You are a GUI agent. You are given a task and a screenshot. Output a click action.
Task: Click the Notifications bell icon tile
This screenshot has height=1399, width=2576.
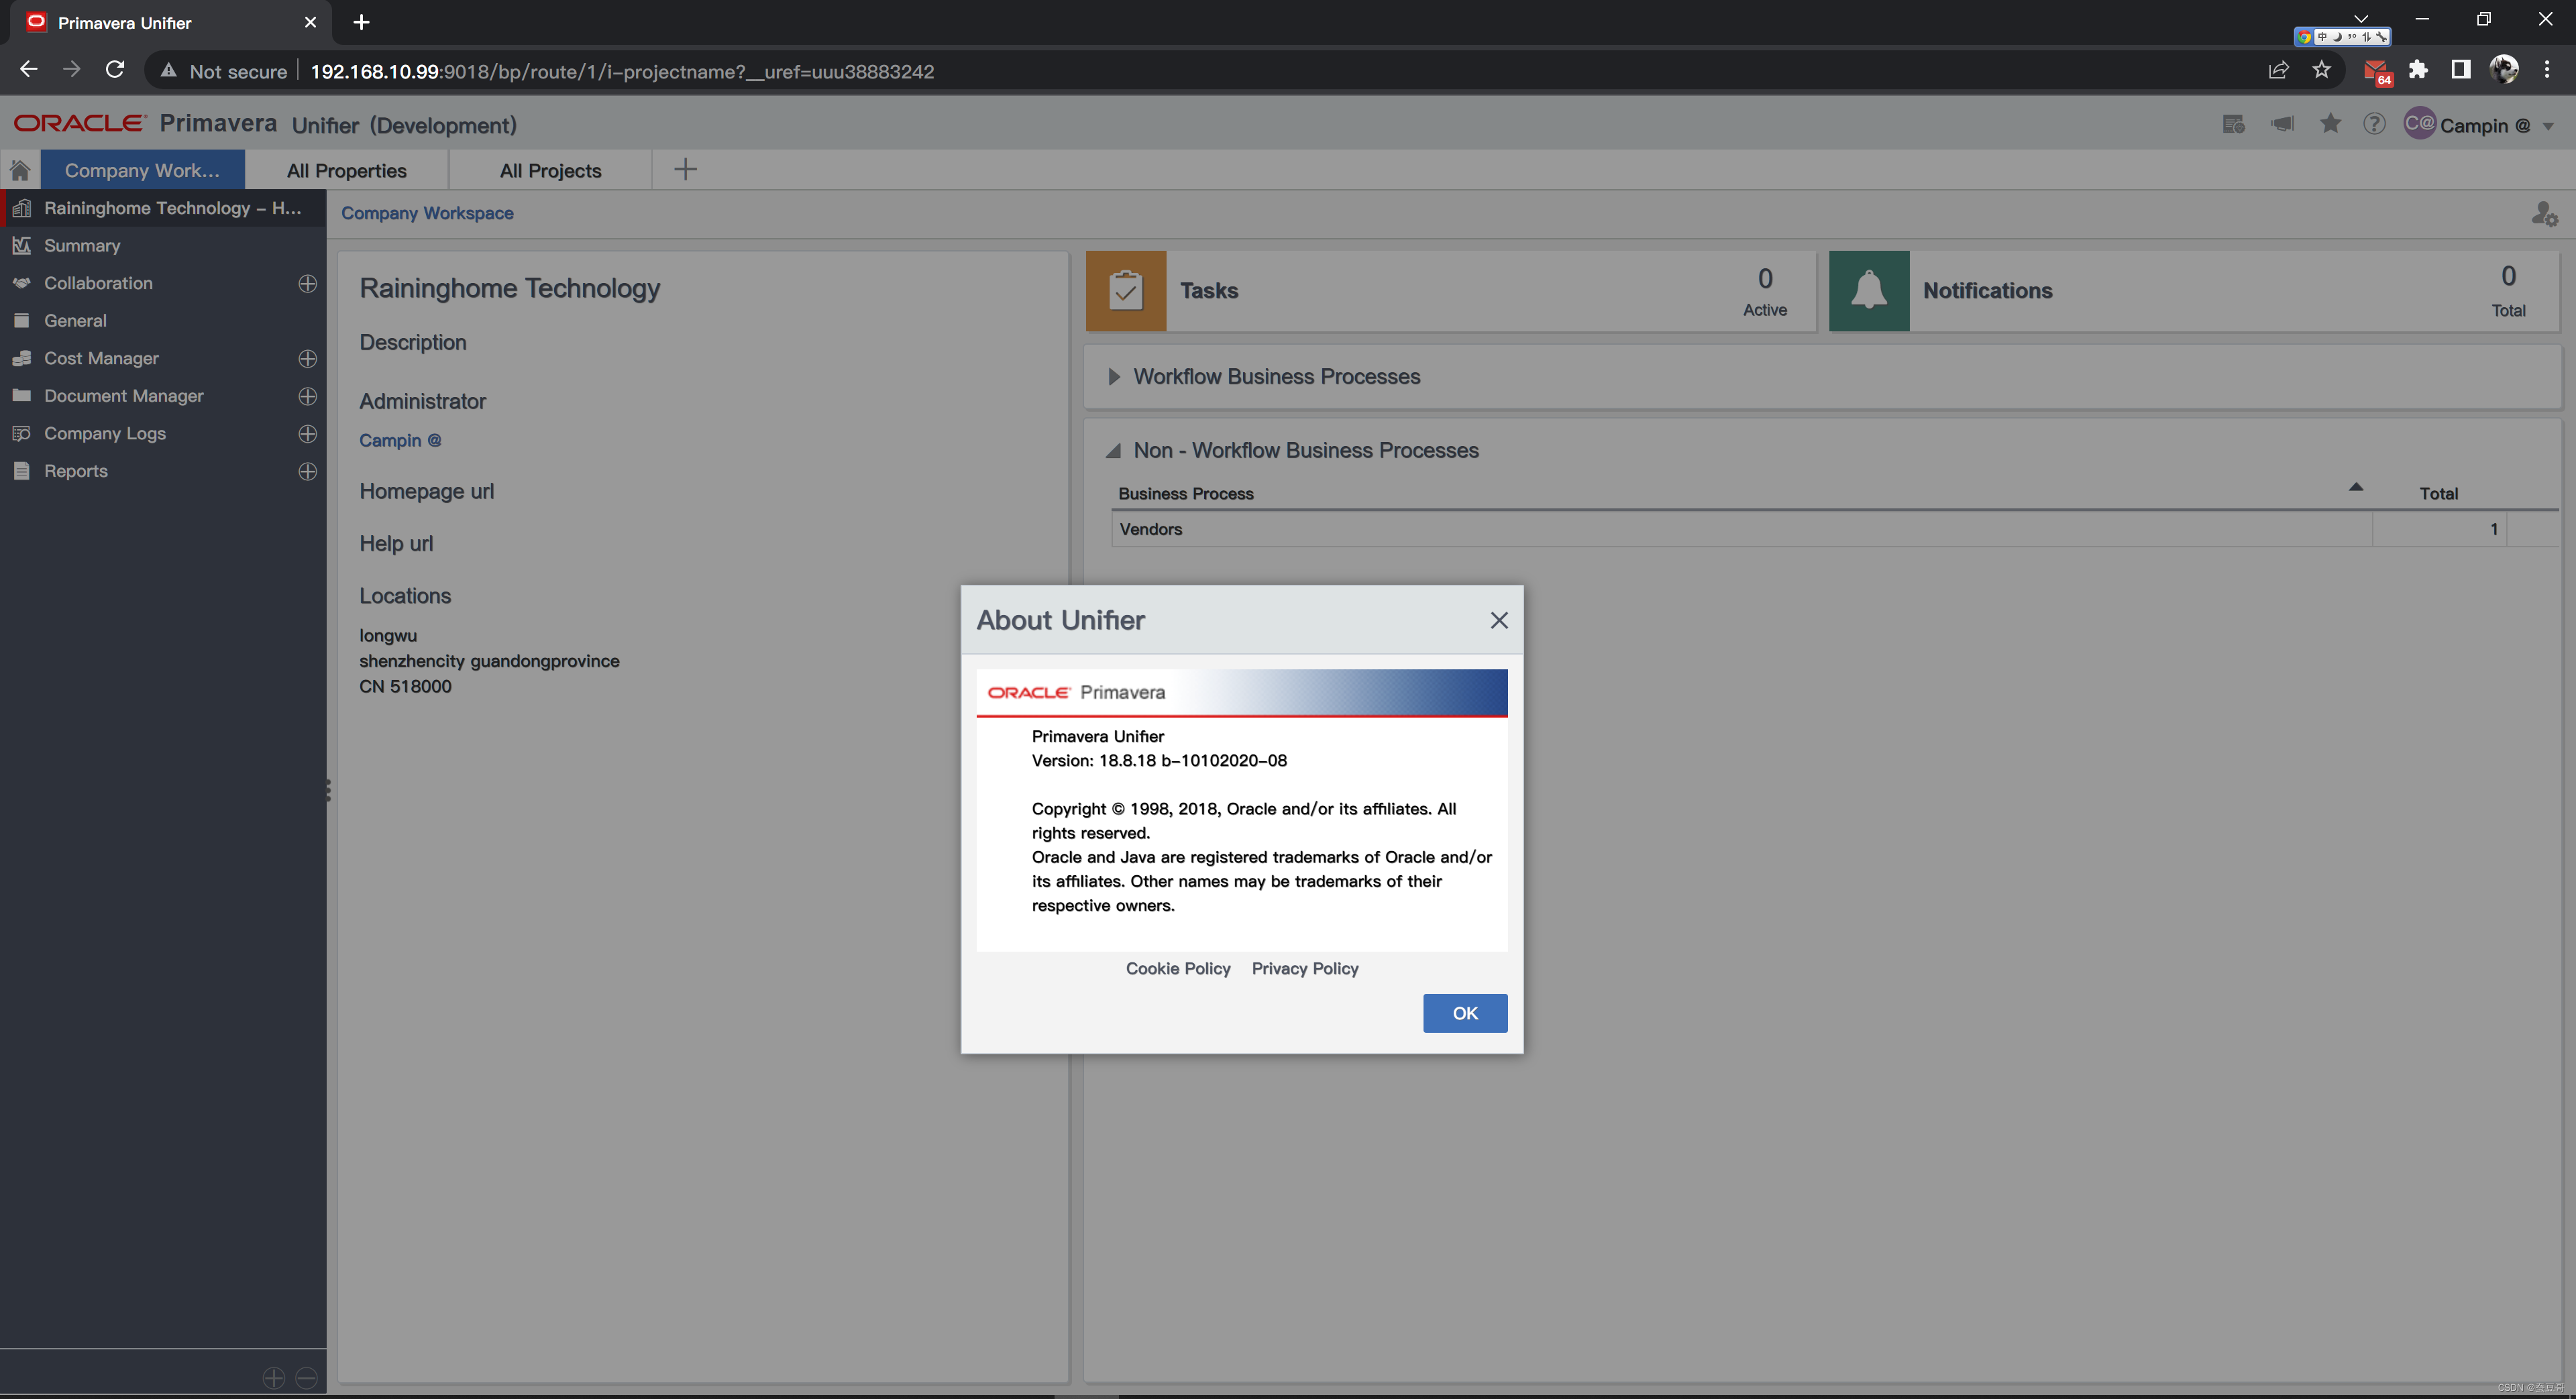pos(1868,291)
